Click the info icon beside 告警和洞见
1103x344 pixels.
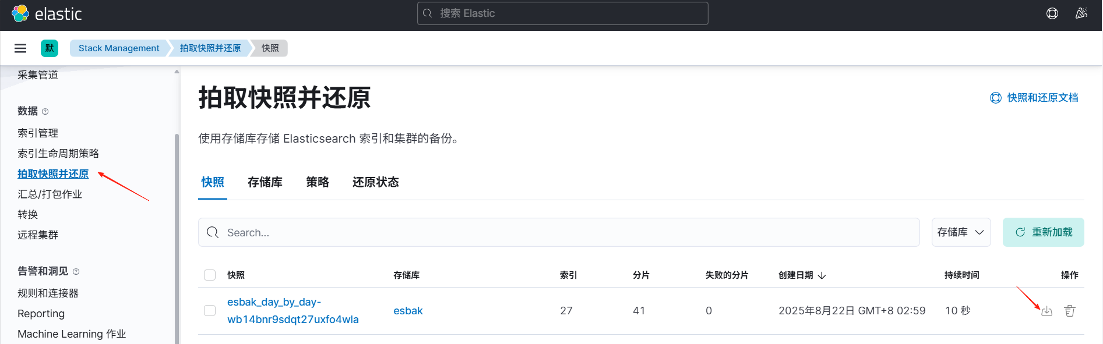tap(76, 272)
